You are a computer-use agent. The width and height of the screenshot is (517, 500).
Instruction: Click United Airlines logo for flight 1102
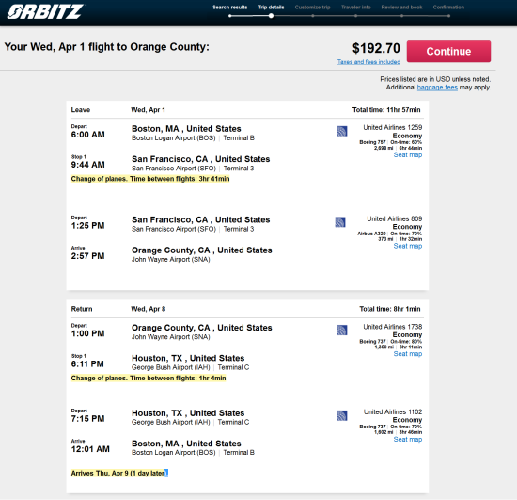(342, 415)
